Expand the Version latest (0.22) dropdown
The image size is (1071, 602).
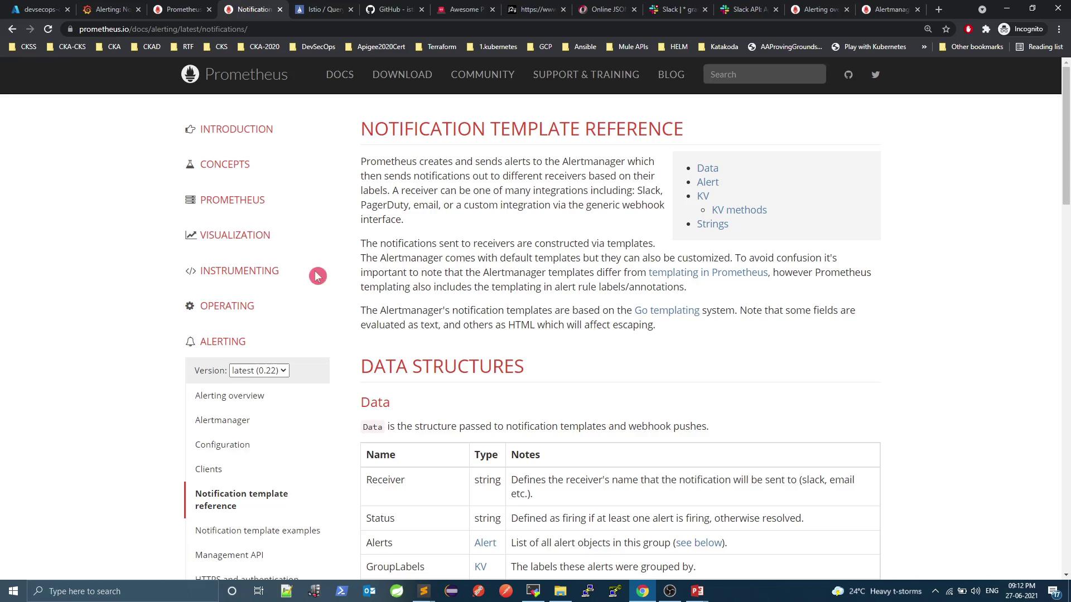click(x=259, y=371)
